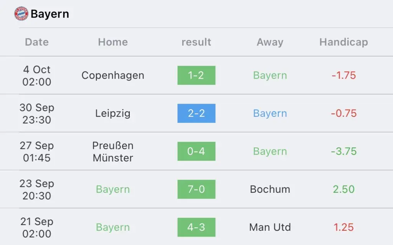This screenshot has height=245, width=393.
Task: Select the Copenhagen team name
Action: (x=113, y=76)
